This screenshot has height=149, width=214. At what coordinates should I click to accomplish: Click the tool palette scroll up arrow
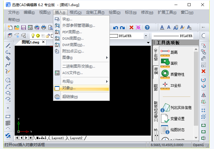click(x=196, y=50)
